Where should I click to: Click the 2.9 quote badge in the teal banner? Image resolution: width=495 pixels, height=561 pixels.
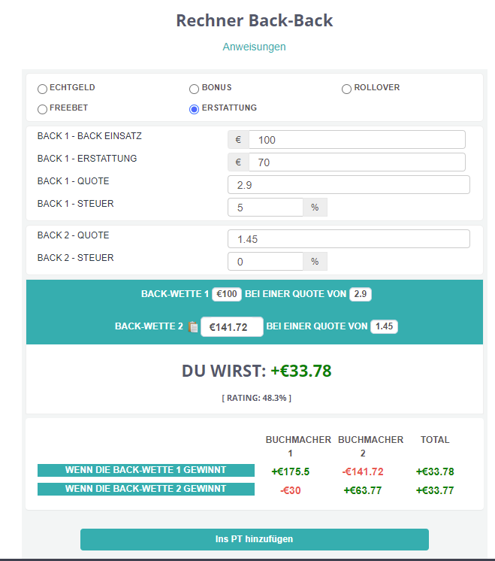pyautogui.click(x=361, y=294)
